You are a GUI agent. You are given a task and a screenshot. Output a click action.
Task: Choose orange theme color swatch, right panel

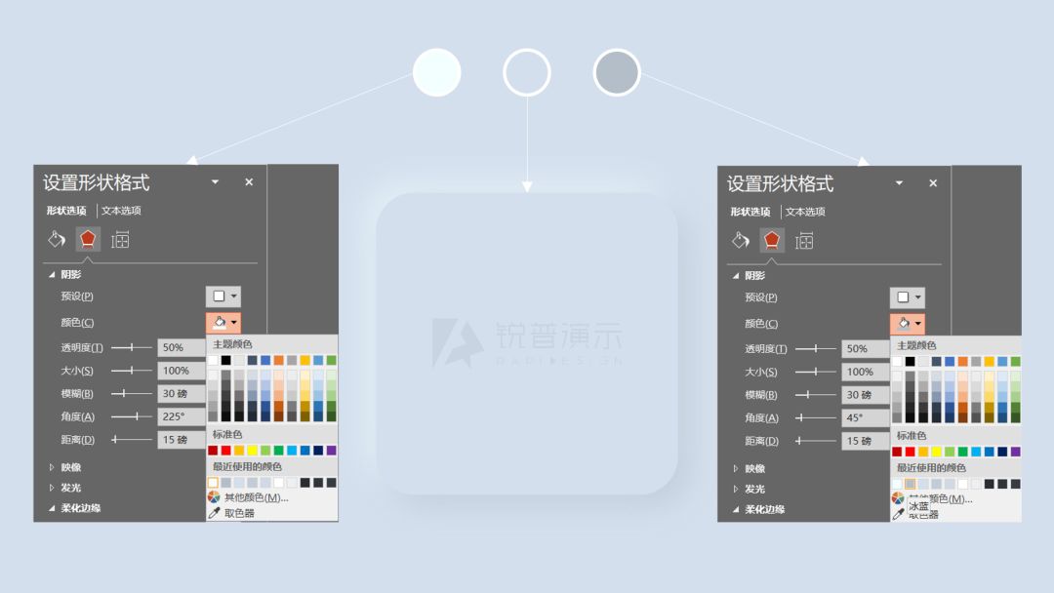962,361
